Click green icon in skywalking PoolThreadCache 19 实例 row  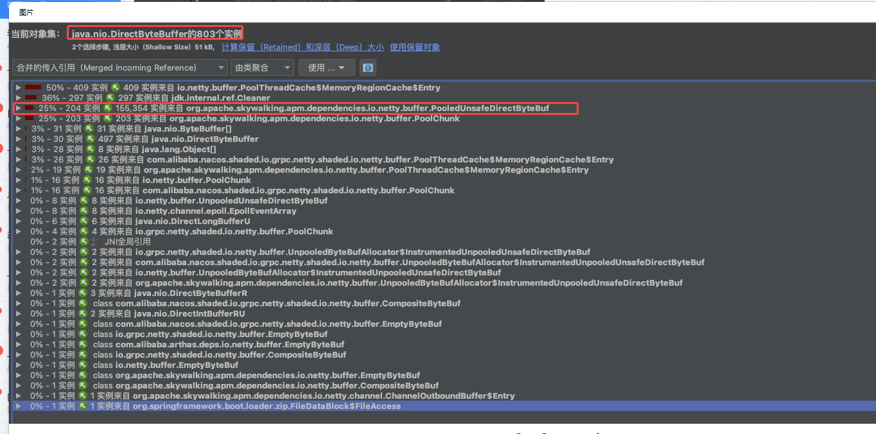(x=89, y=169)
